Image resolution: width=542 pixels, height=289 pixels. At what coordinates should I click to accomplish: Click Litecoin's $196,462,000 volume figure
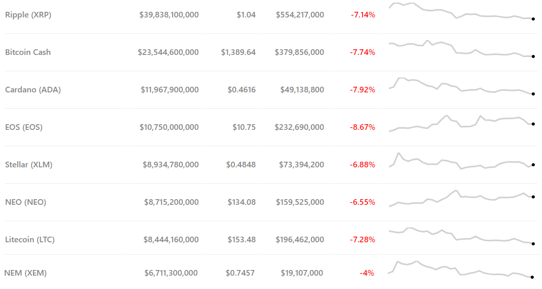point(300,240)
